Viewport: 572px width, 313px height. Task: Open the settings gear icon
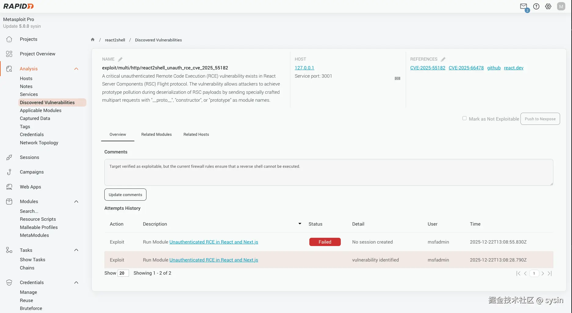(x=548, y=6)
